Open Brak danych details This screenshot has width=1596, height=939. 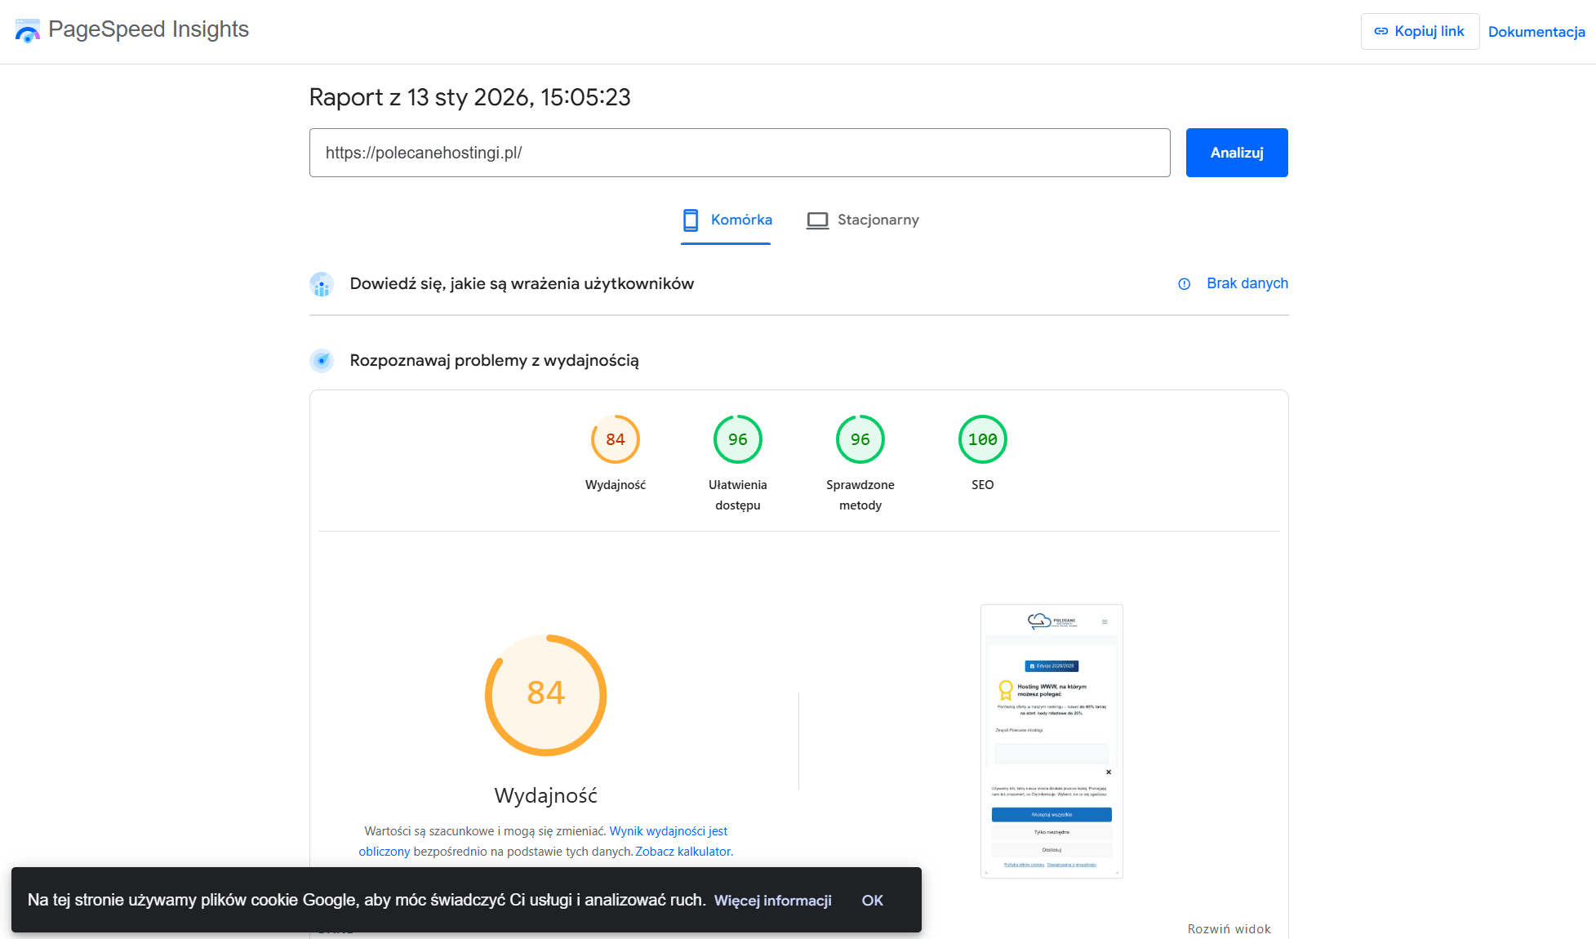click(x=1247, y=283)
